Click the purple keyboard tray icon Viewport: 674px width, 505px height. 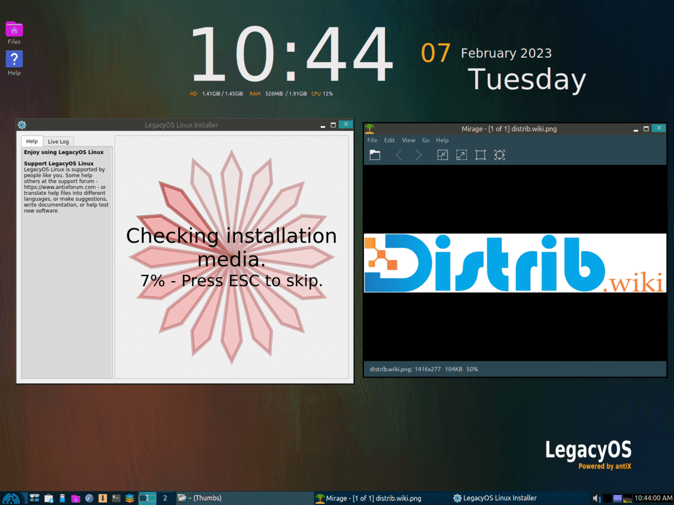click(x=618, y=498)
